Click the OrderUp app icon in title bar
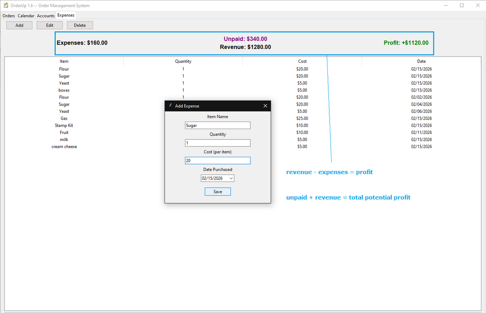The width and height of the screenshot is (486, 313). 6,5
